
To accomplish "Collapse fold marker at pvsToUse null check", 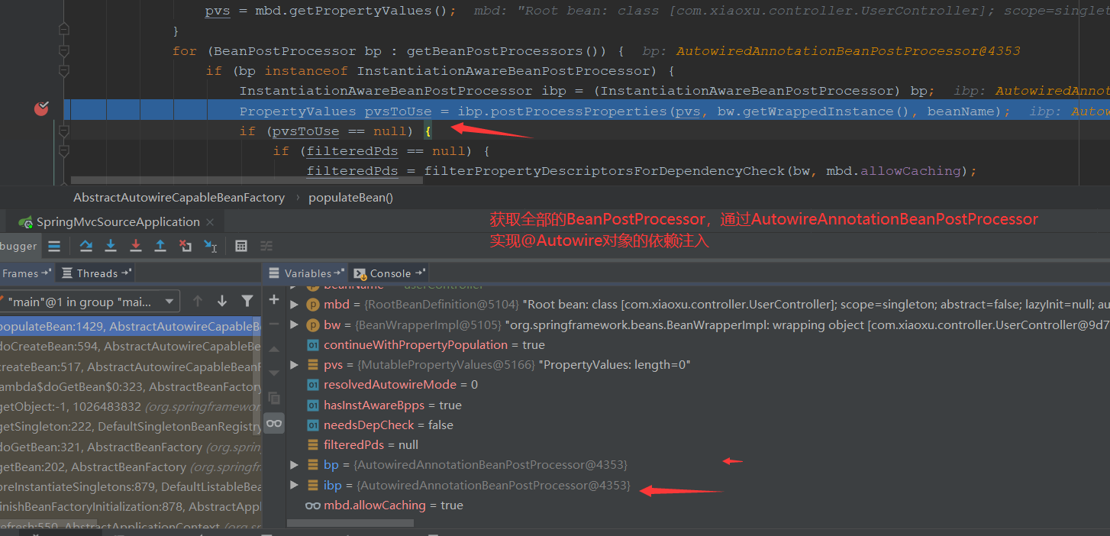I will click(64, 131).
